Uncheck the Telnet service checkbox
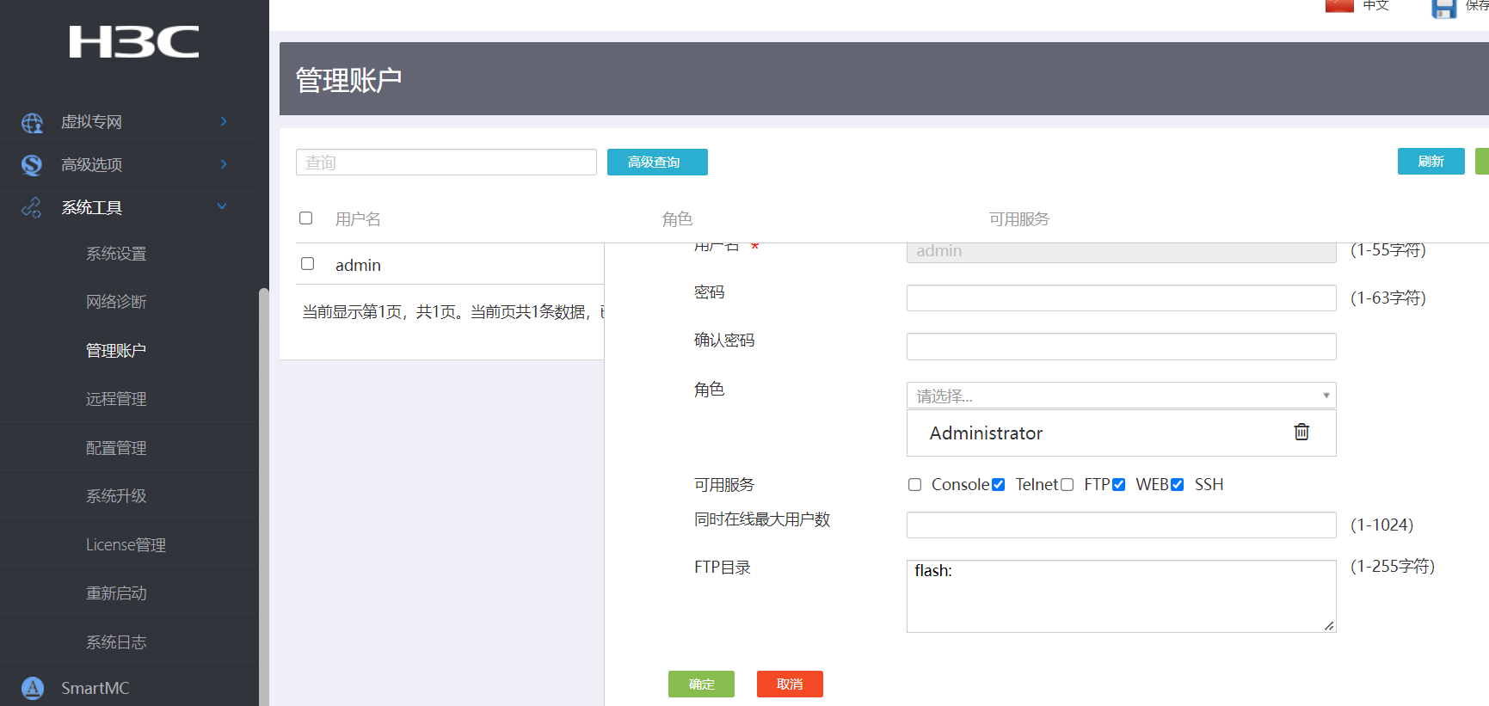Image resolution: width=1489 pixels, height=706 pixels. (x=998, y=485)
